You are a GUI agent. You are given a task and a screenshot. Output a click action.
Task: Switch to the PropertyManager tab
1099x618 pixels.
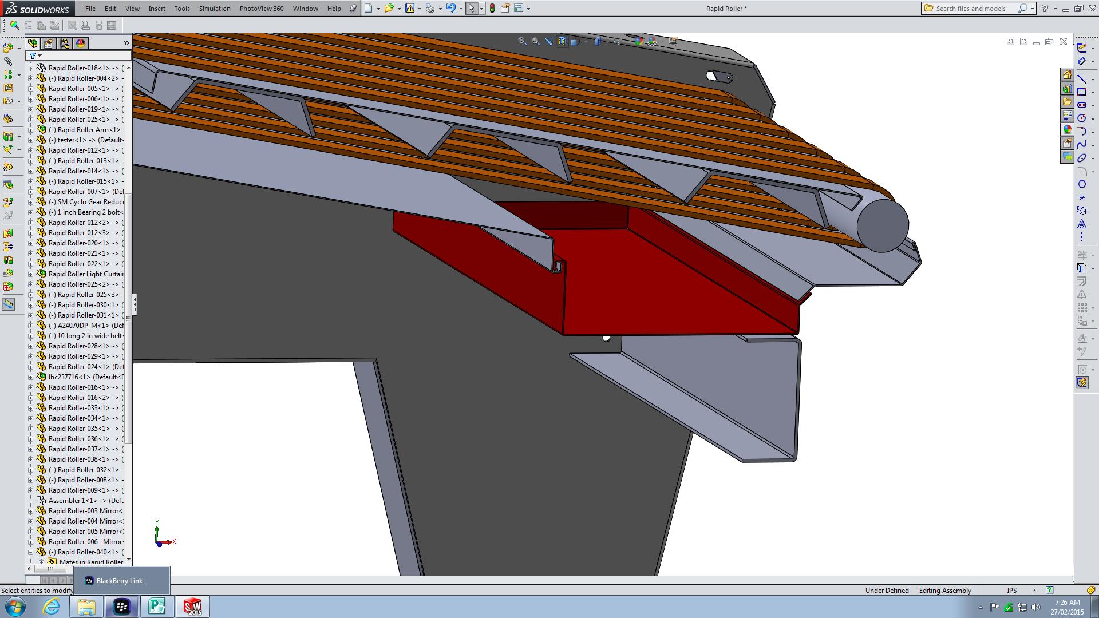pos(49,43)
